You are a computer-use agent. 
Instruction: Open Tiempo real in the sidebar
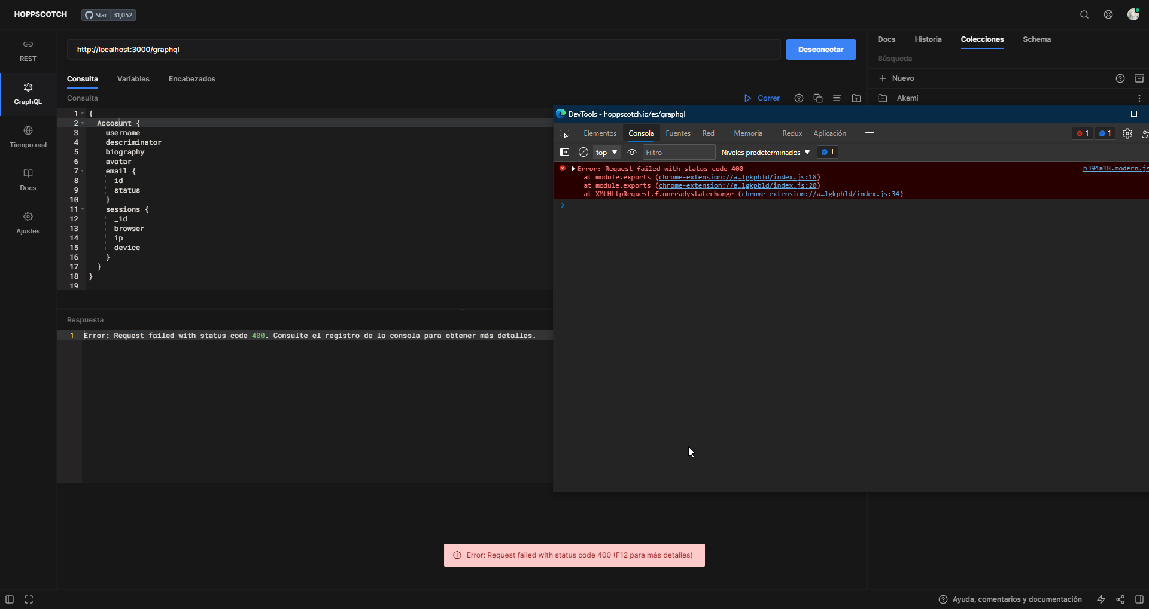[x=28, y=136]
